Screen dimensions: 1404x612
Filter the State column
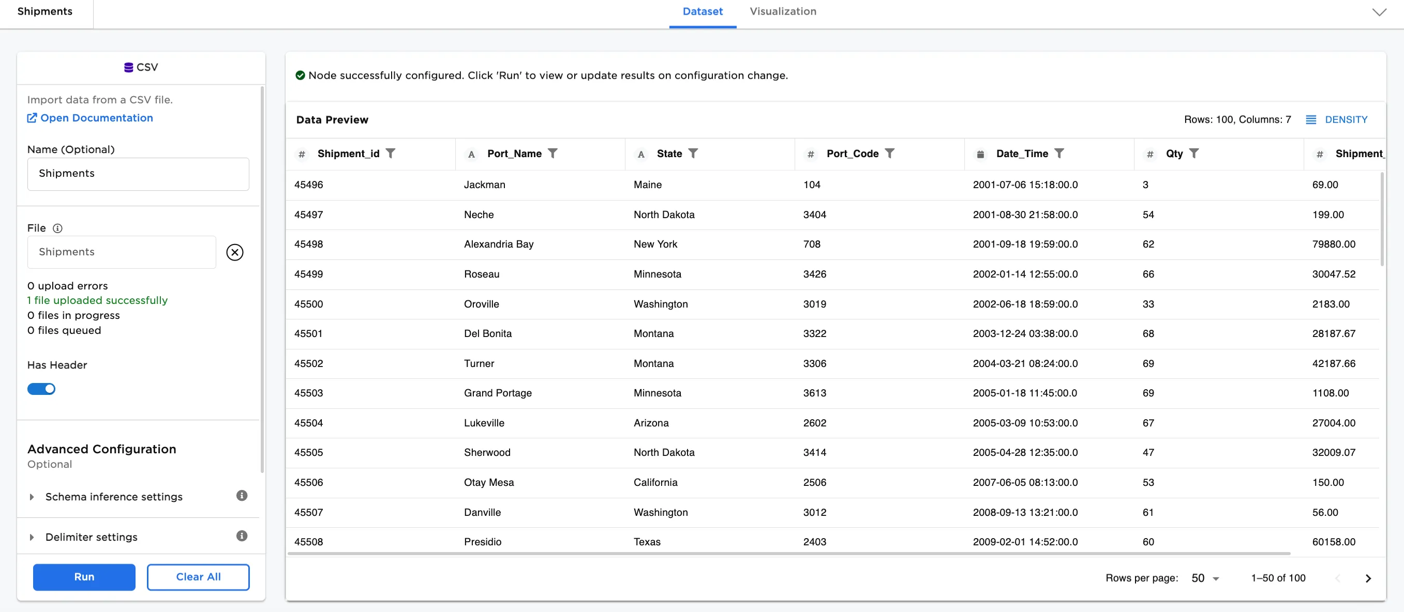tap(694, 154)
